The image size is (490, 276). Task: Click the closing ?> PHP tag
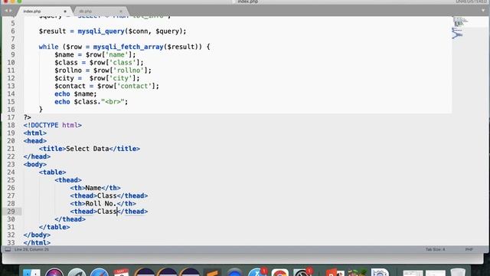[28, 117]
